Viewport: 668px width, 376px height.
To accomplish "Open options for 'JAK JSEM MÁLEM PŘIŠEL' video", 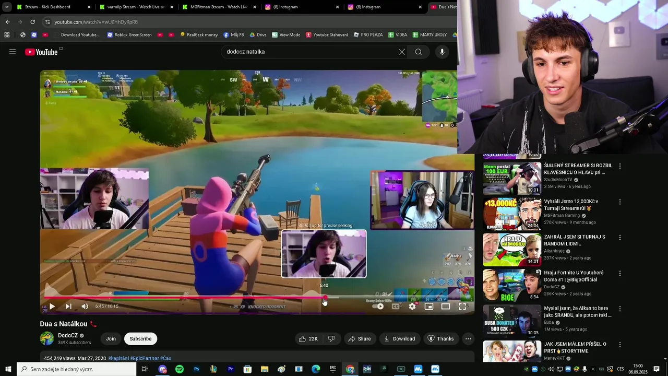I will coord(620,345).
